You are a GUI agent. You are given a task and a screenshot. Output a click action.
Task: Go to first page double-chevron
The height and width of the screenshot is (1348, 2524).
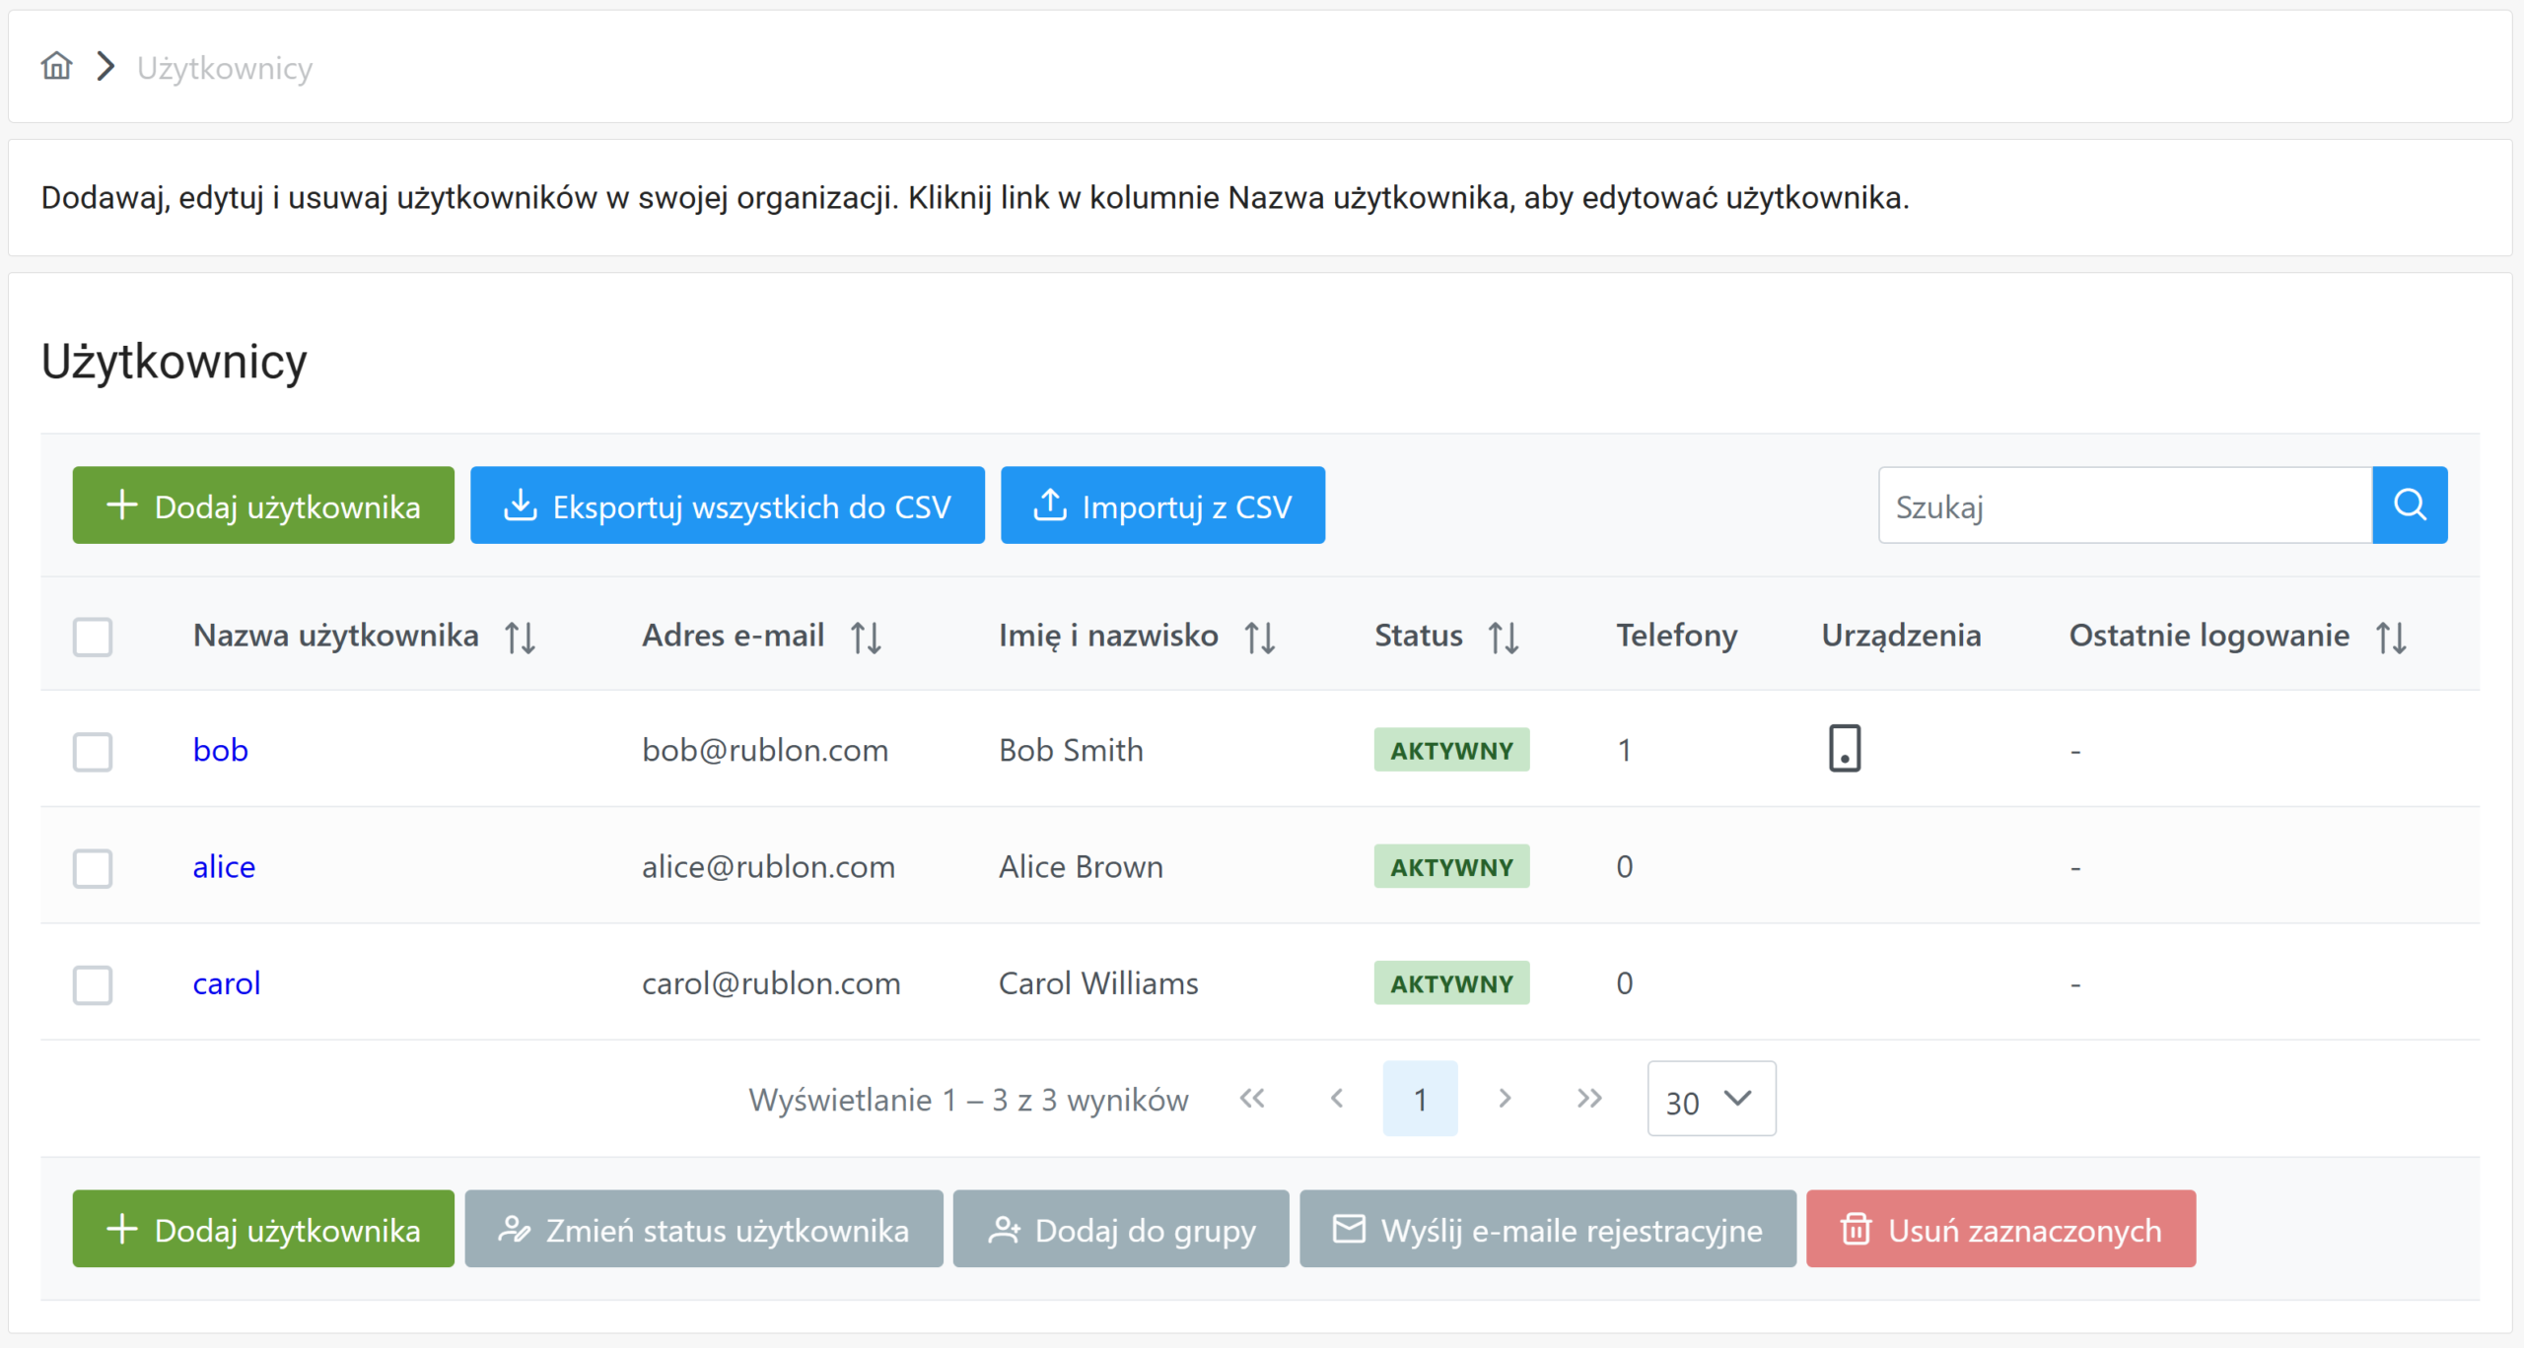coord(1252,1098)
